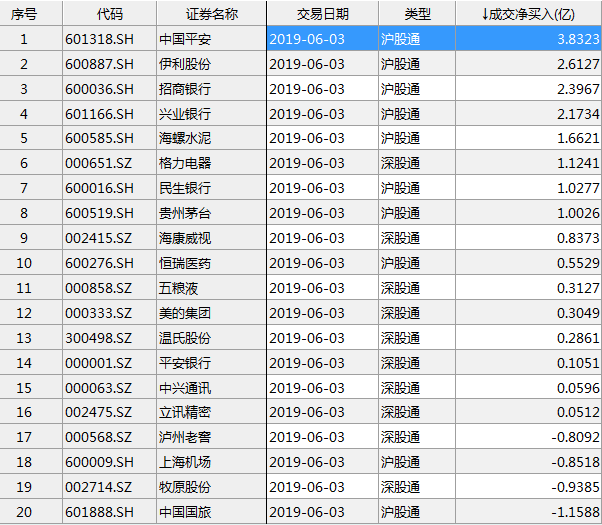Select the 中兴通讯 name cell
This screenshot has height=525, width=602.
[x=211, y=388]
